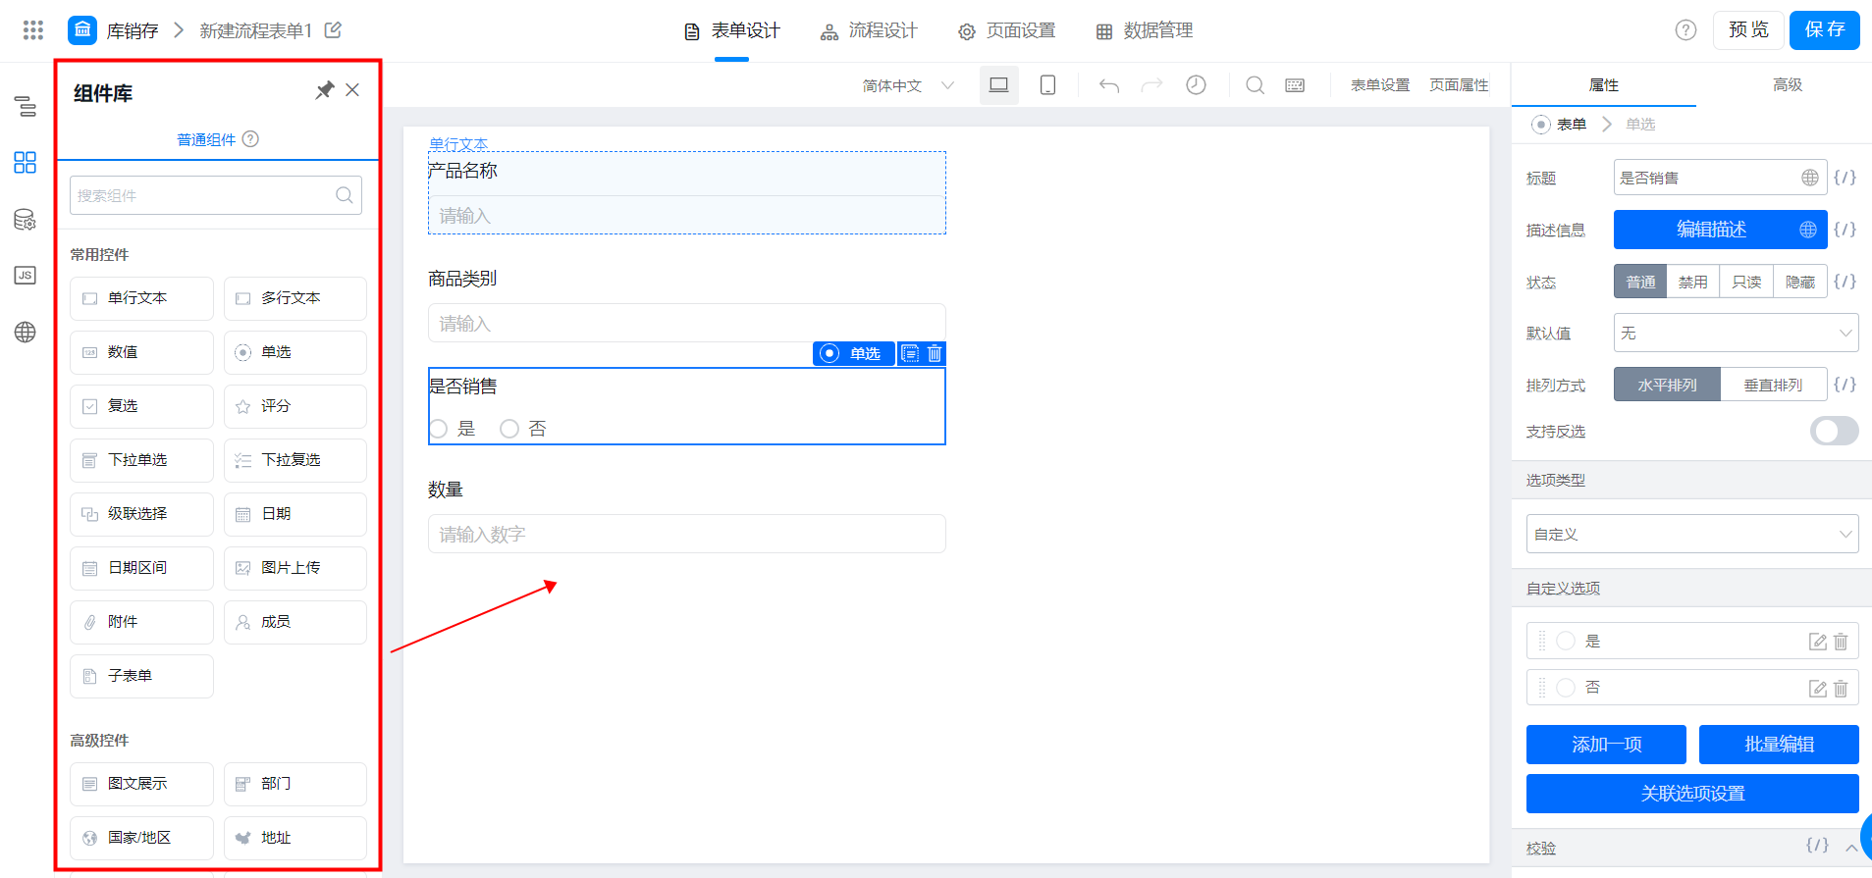Click the 添加一项 button

pos(1606,744)
